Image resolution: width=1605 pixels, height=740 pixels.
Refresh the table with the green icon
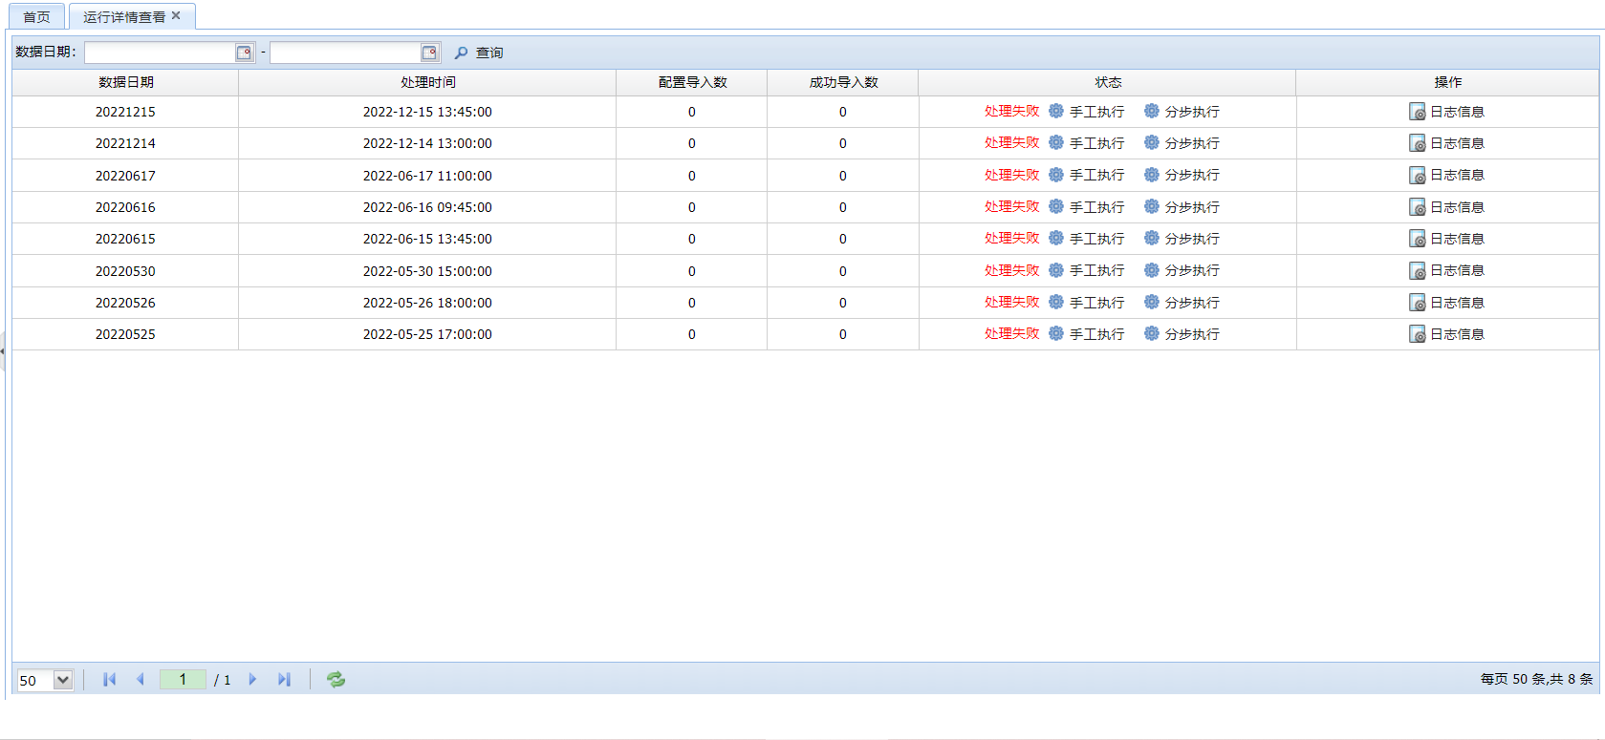click(x=336, y=679)
